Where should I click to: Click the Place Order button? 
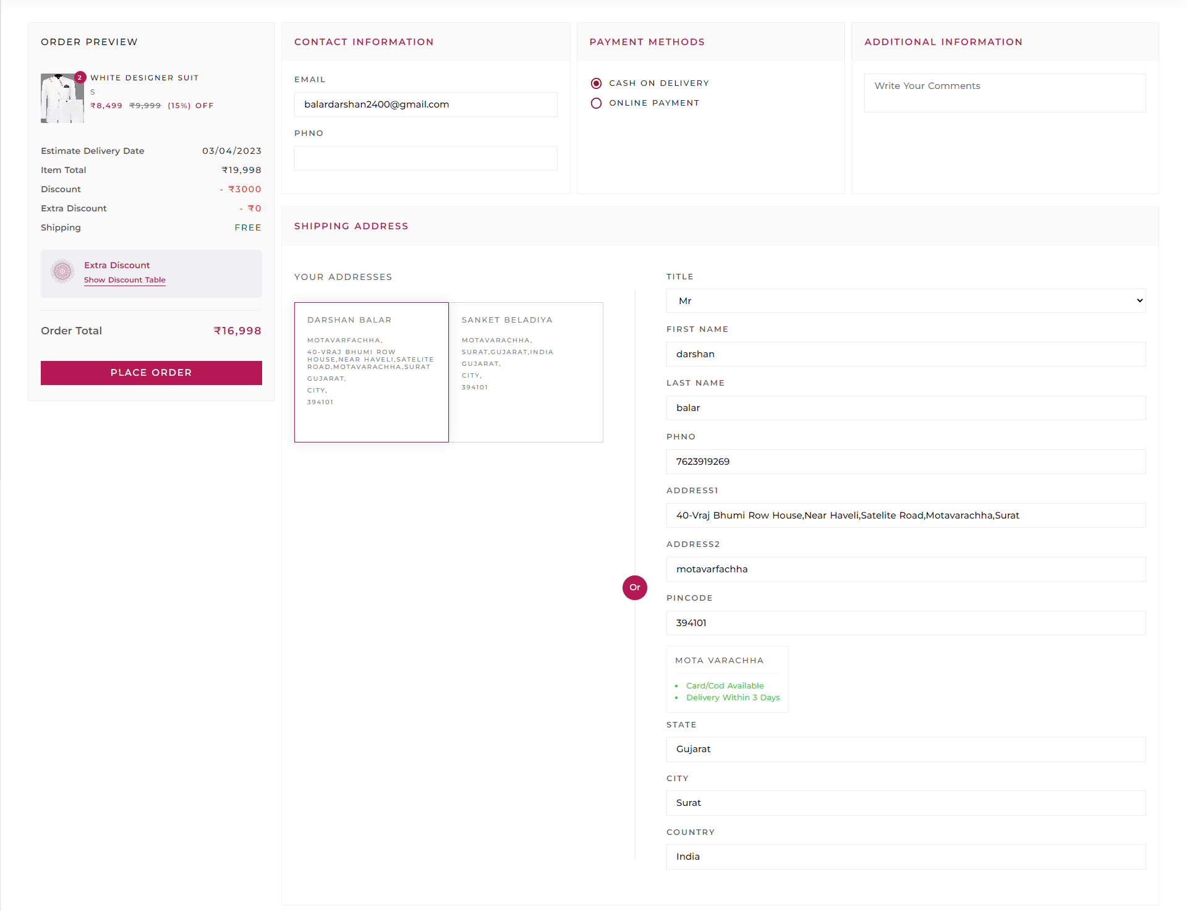(151, 373)
